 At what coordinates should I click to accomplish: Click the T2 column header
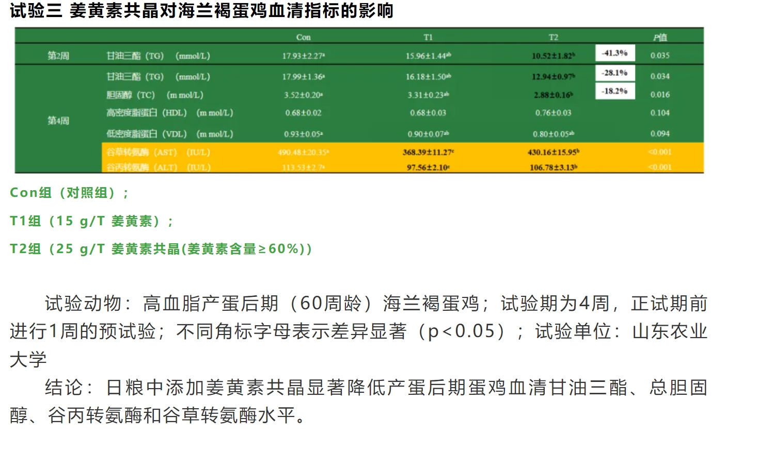click(553, 37)
